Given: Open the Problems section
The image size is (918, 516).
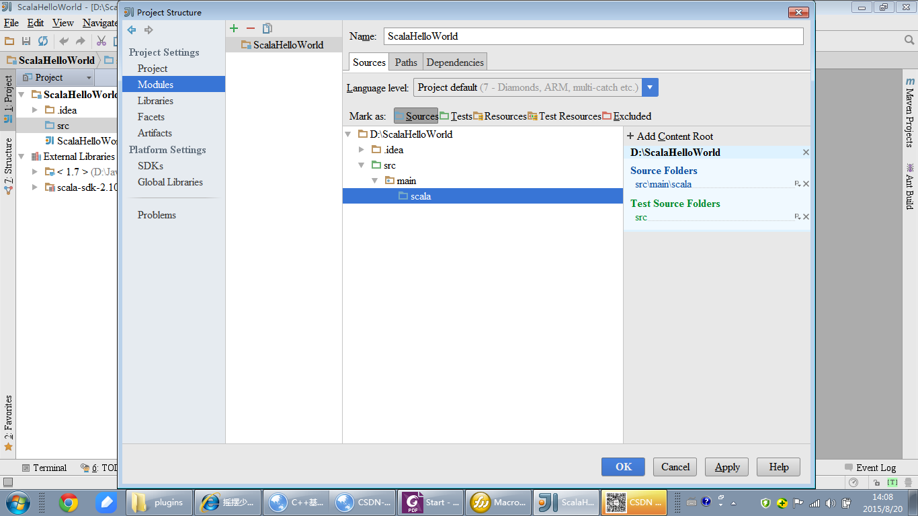Looking at the screenshot, I should [157, 215].
